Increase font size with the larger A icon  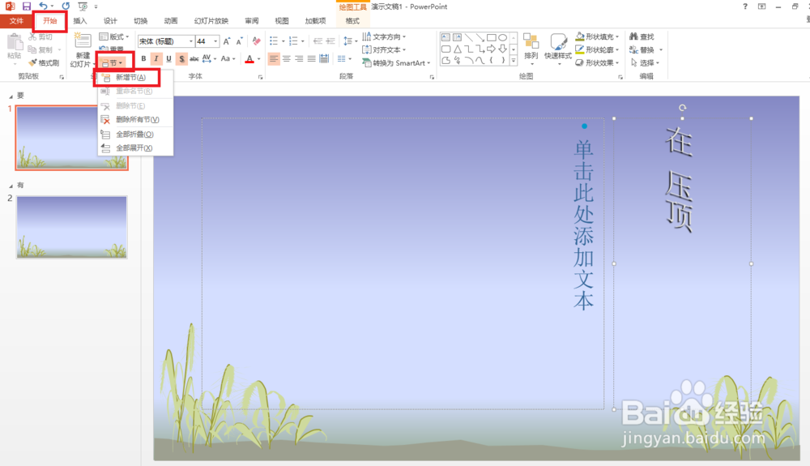pyautogui.click(x=226, y=41)
